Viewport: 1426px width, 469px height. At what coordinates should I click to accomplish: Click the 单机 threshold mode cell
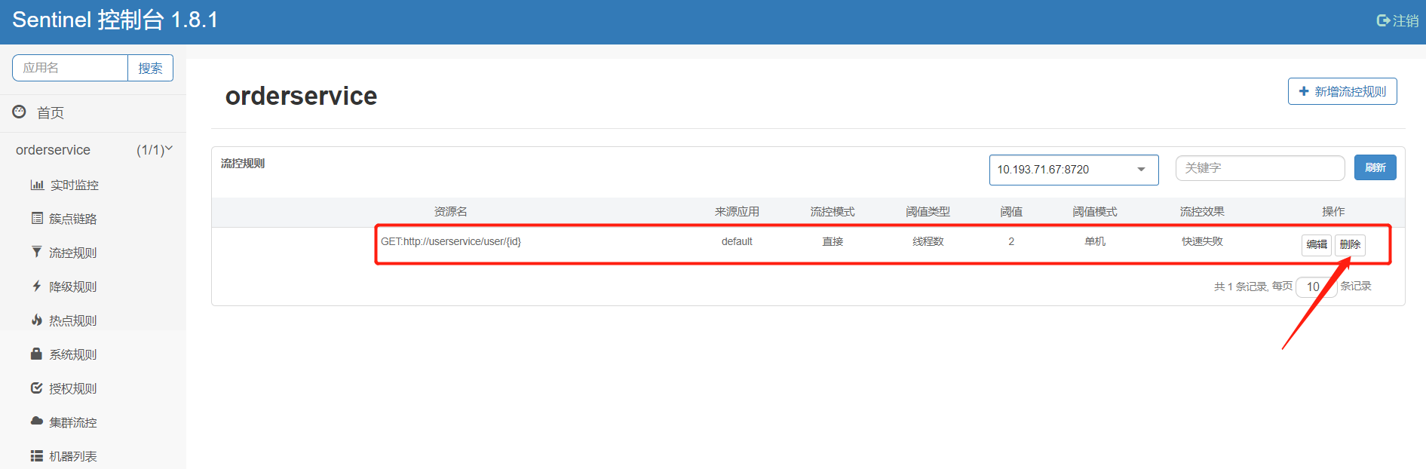pos(1095,241)
